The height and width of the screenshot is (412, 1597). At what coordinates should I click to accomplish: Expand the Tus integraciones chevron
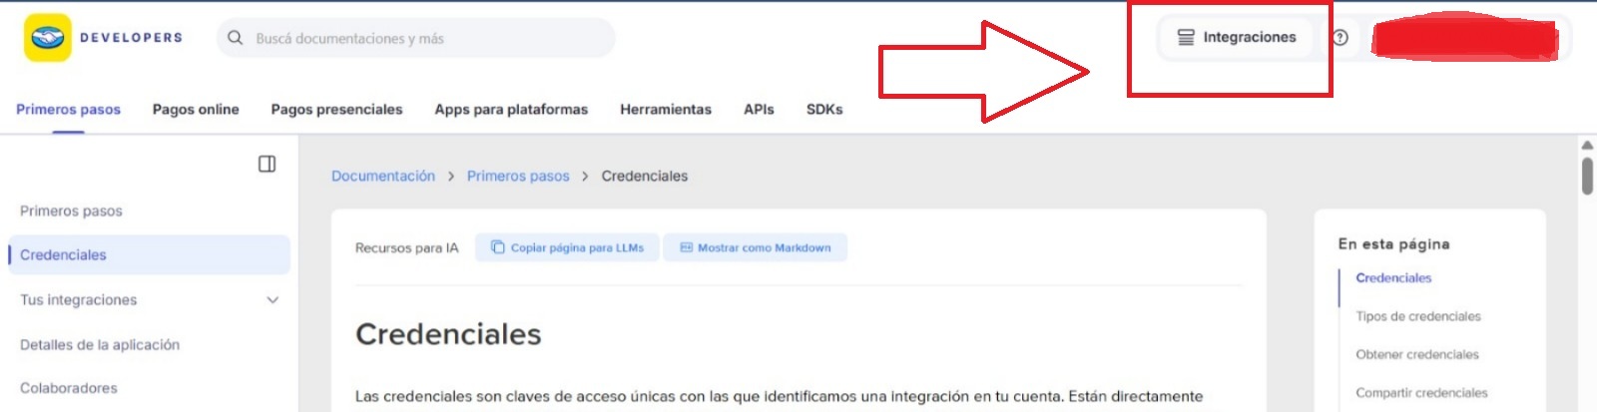pyautogui.click(x=272, y=300)
